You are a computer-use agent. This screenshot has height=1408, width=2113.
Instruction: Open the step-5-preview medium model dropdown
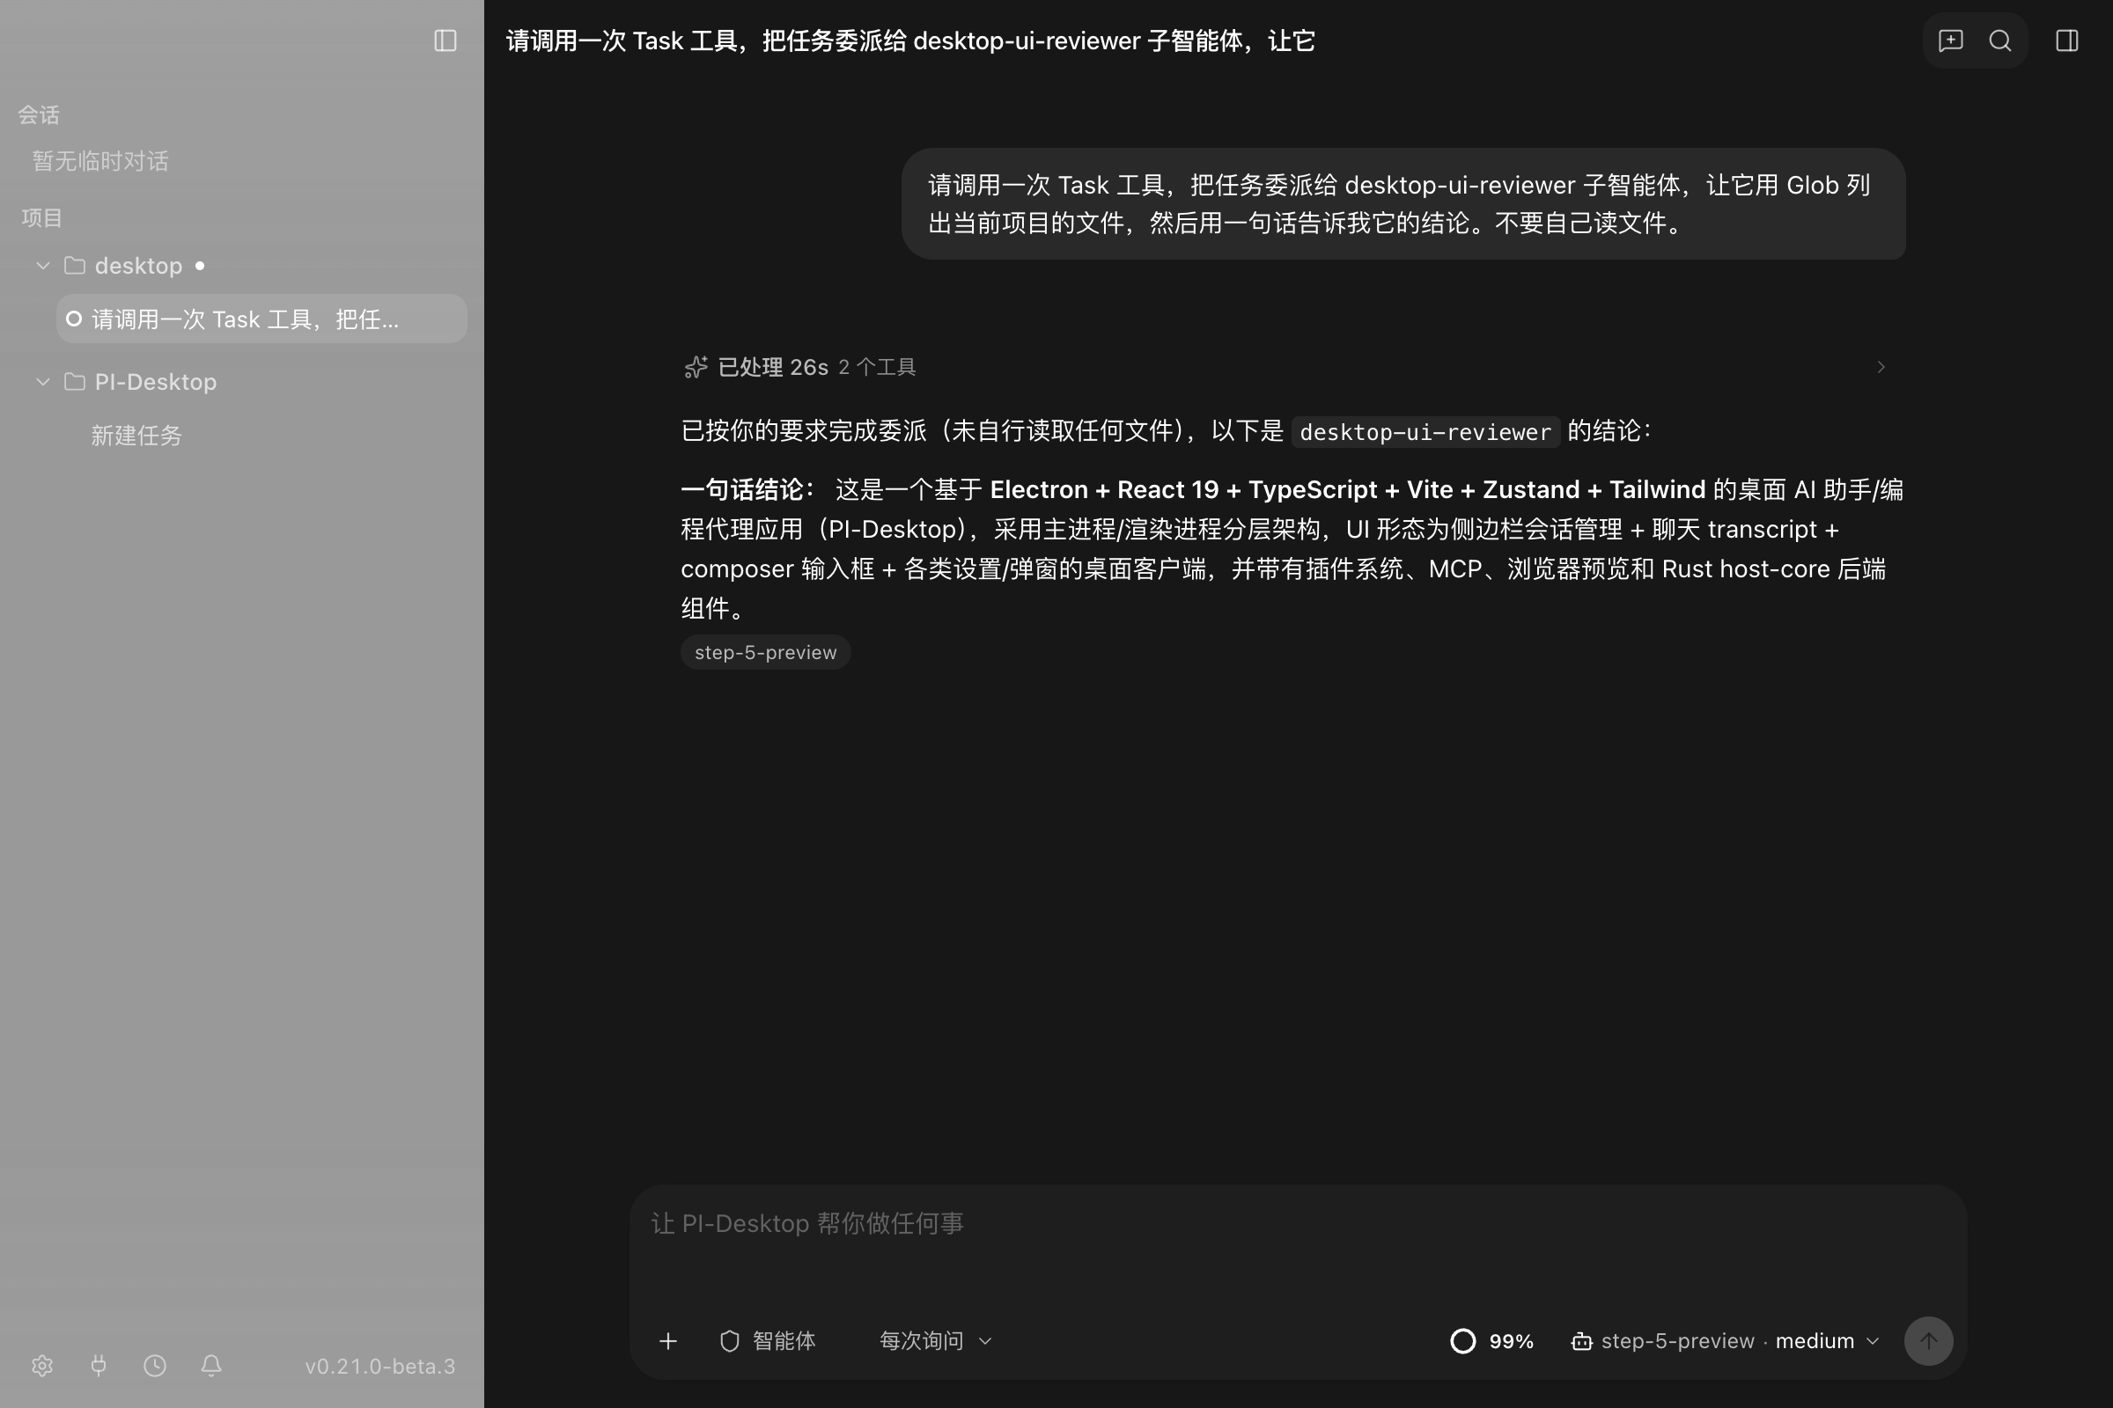(x=1725, y=1340)
